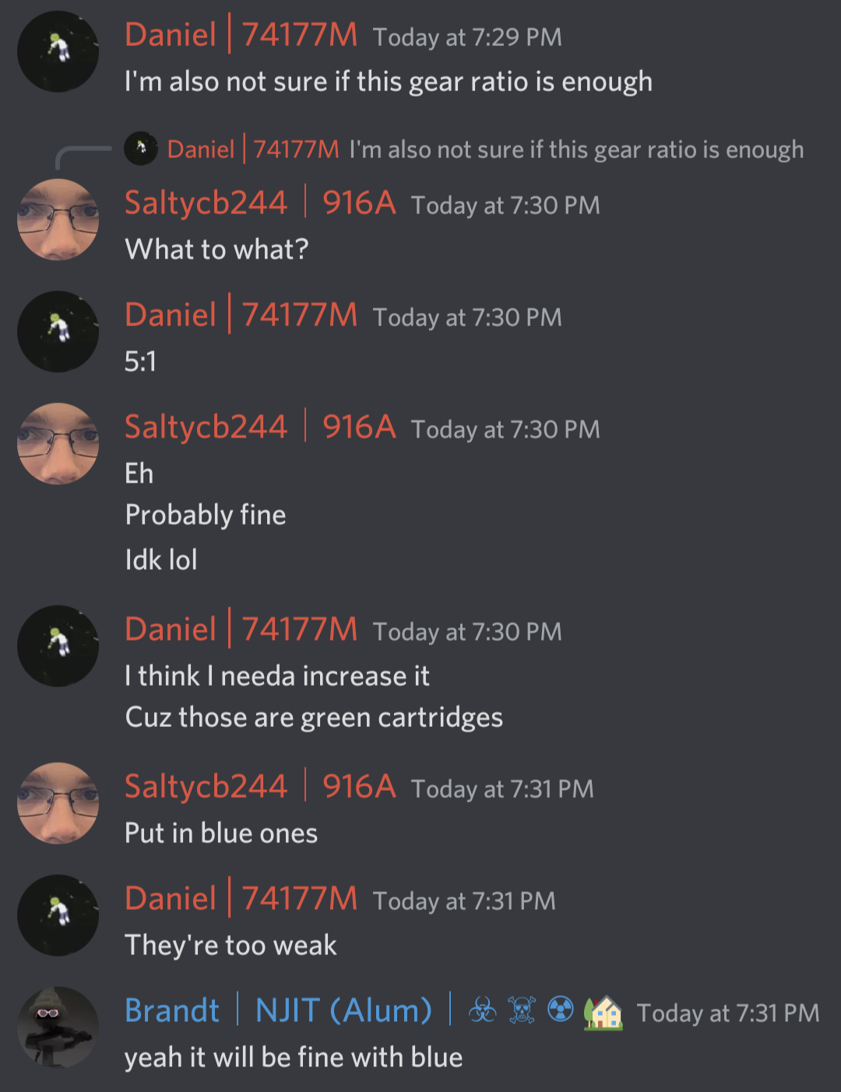This screenshot has height=1092, width=841.
Task: Select 'yeah it will be fine with blue' message
Action: tap(294, 1058)
